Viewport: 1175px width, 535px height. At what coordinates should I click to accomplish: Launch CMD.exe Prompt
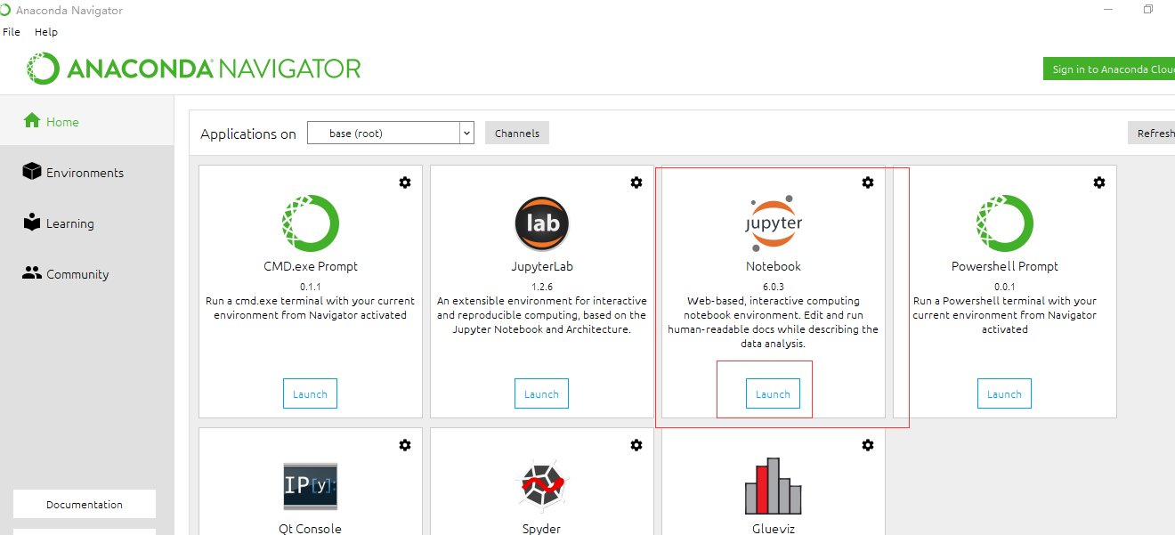(310, 393)
